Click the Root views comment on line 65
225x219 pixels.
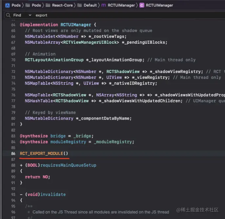(x=89, y=31)
